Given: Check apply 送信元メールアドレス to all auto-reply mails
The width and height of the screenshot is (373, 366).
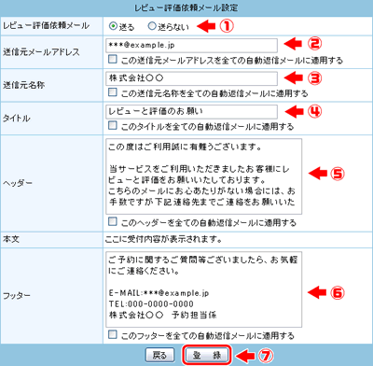Looking at the screenshot, I should coord(113,59).
